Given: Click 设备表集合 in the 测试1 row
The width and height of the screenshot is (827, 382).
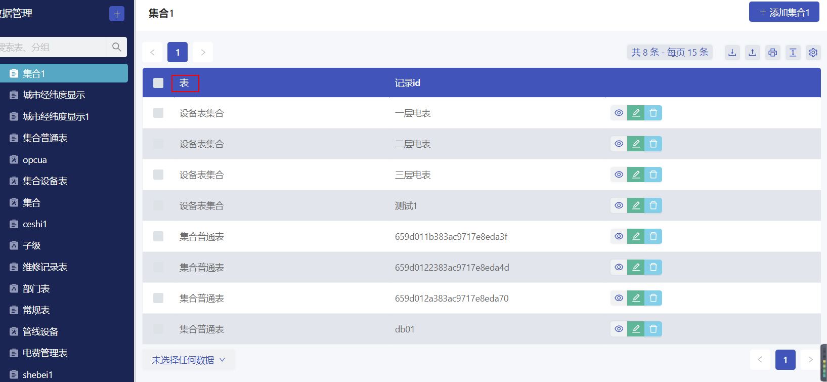Looking at the screenshot, I should [x=202, y=206].
